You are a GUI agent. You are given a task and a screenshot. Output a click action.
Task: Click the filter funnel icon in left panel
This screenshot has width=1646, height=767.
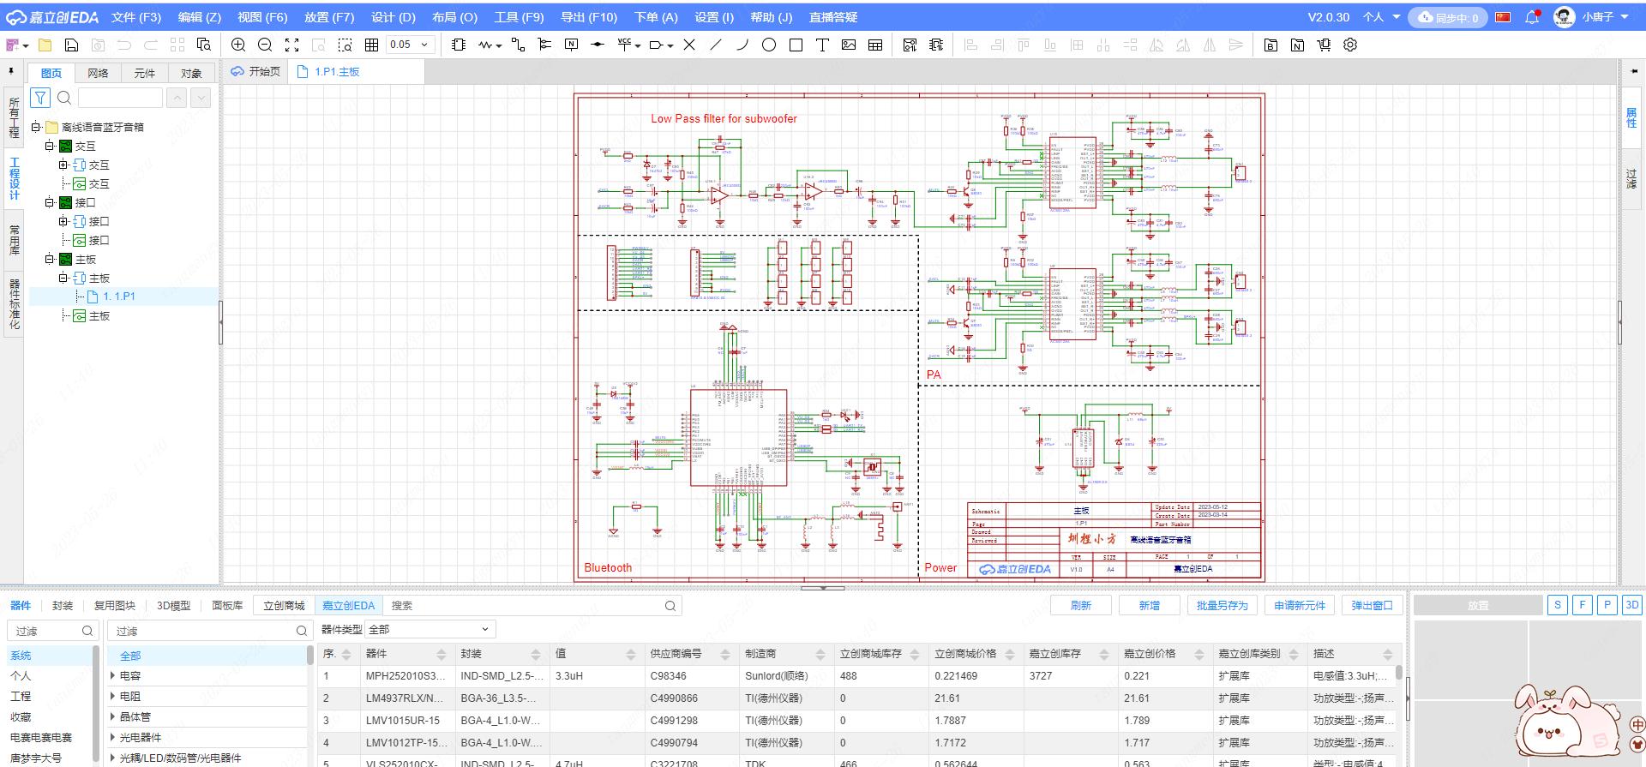[x=40, y=98]
